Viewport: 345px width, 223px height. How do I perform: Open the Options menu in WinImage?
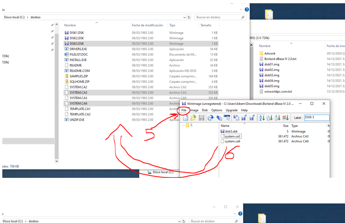tap(217, 110)
